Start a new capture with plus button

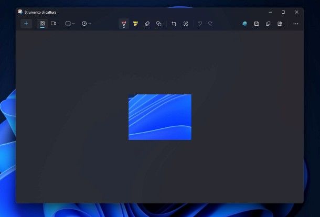pyautogui.click(x=26, y=24)
